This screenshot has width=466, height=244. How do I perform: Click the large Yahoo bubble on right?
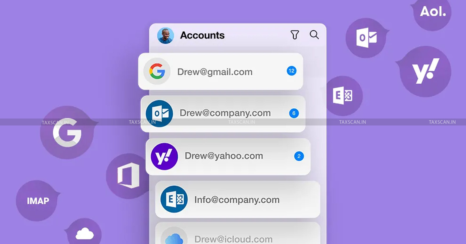click(x=425, y=71)
